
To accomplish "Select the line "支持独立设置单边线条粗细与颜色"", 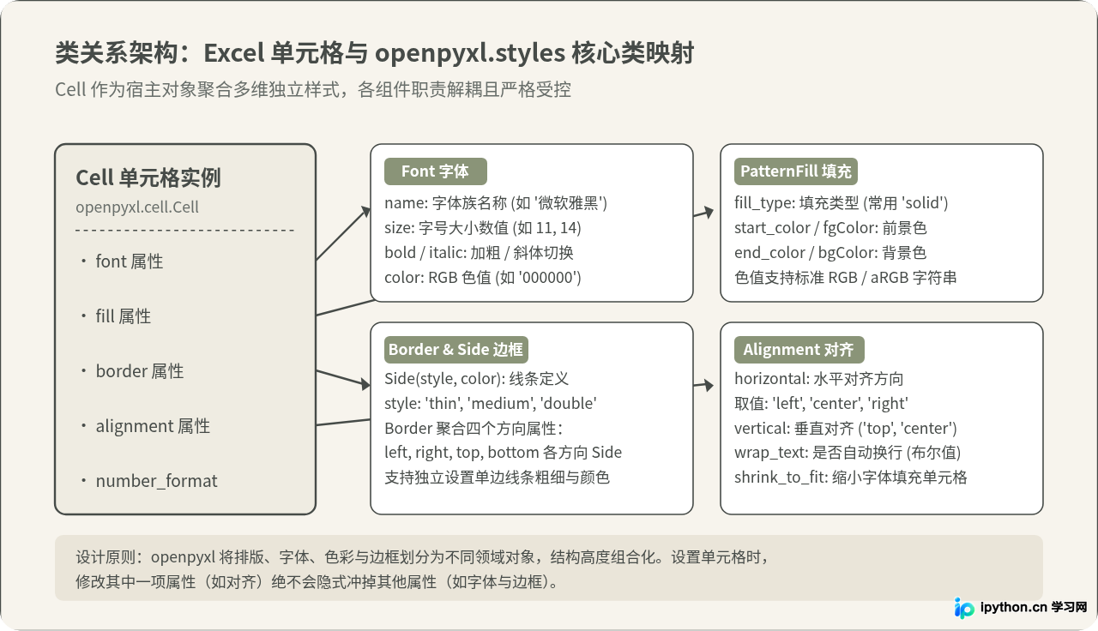I will (x=498, y=478).
